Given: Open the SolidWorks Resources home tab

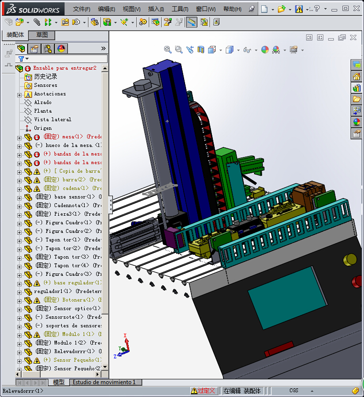Looking at the screenshot, I should point(356,76).
